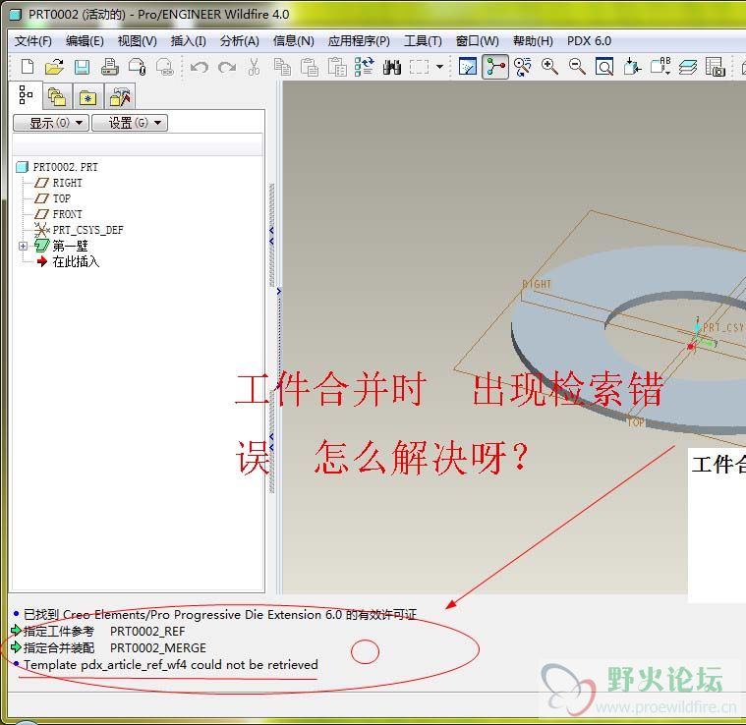Zoom out with the magnifier minus icon
746x725 pixels.
click(x=577, y=67)
